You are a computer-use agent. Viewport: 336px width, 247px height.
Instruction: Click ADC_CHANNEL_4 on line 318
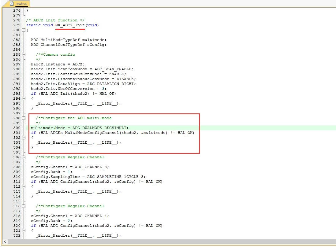tap(91, 216)
